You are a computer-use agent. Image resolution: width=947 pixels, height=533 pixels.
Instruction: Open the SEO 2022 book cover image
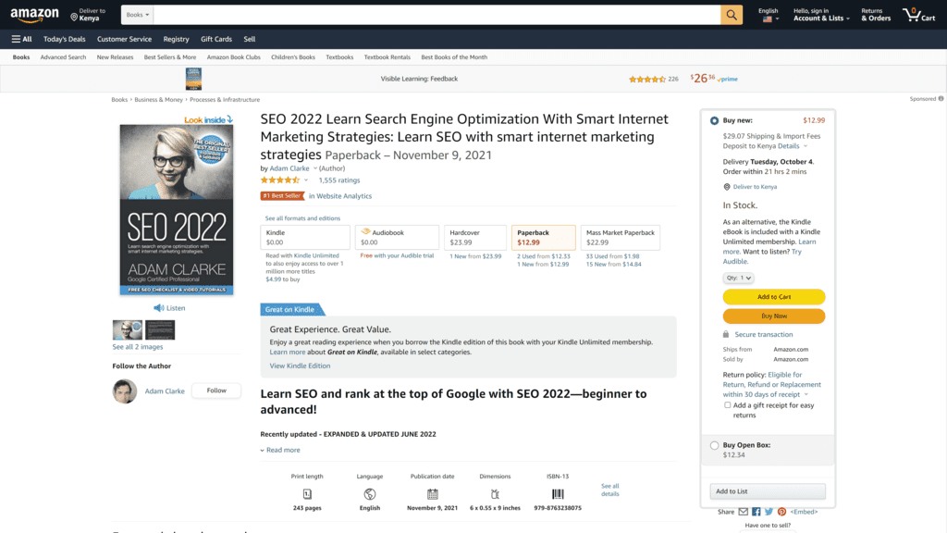click(x=177, y=210)
